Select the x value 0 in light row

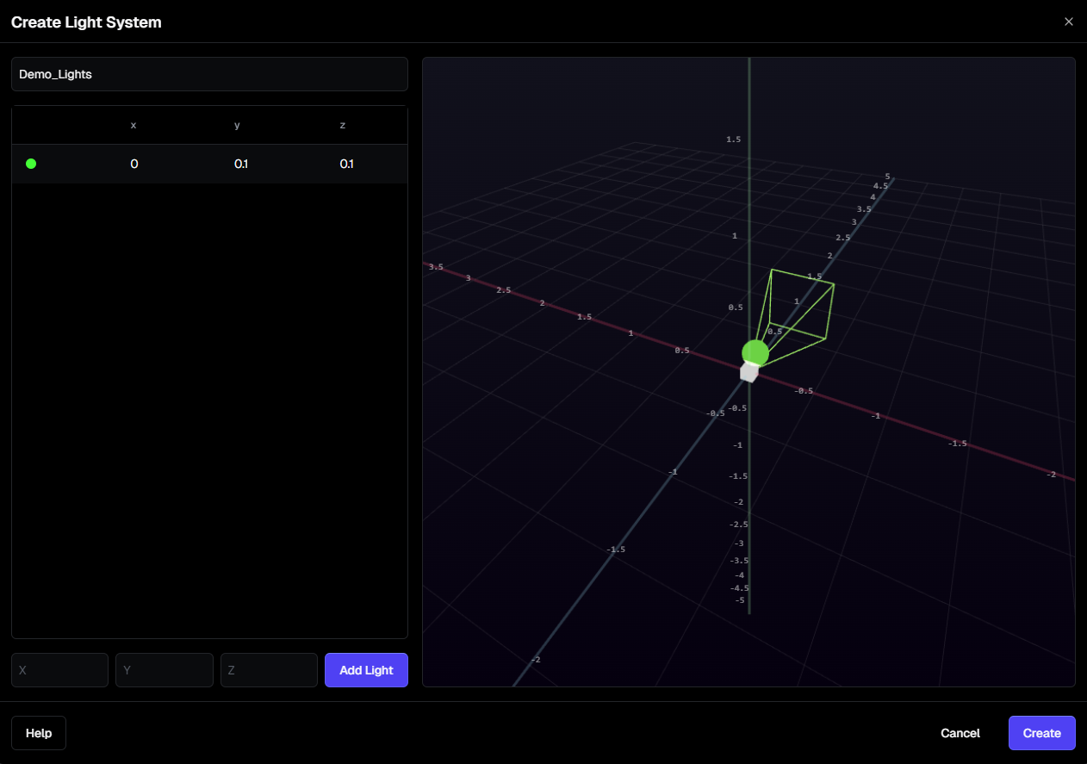pyautogui.click(x=134, y=164)
